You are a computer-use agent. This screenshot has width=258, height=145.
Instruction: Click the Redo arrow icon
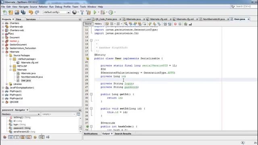(x=37, y=12)
